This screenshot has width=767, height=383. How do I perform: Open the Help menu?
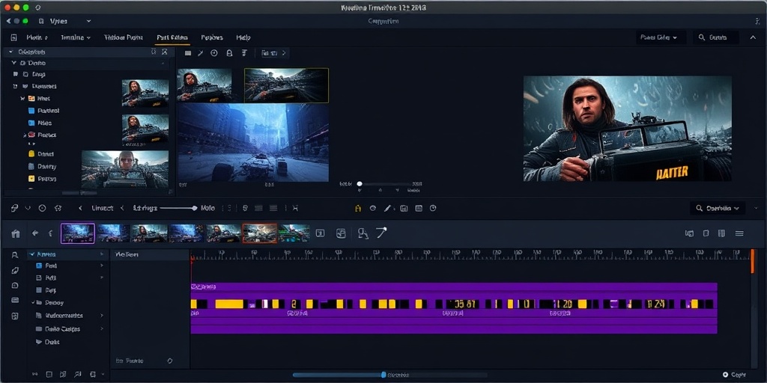(243, 37)
